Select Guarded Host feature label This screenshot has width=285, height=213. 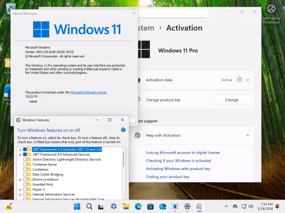(x=42, y=185)
